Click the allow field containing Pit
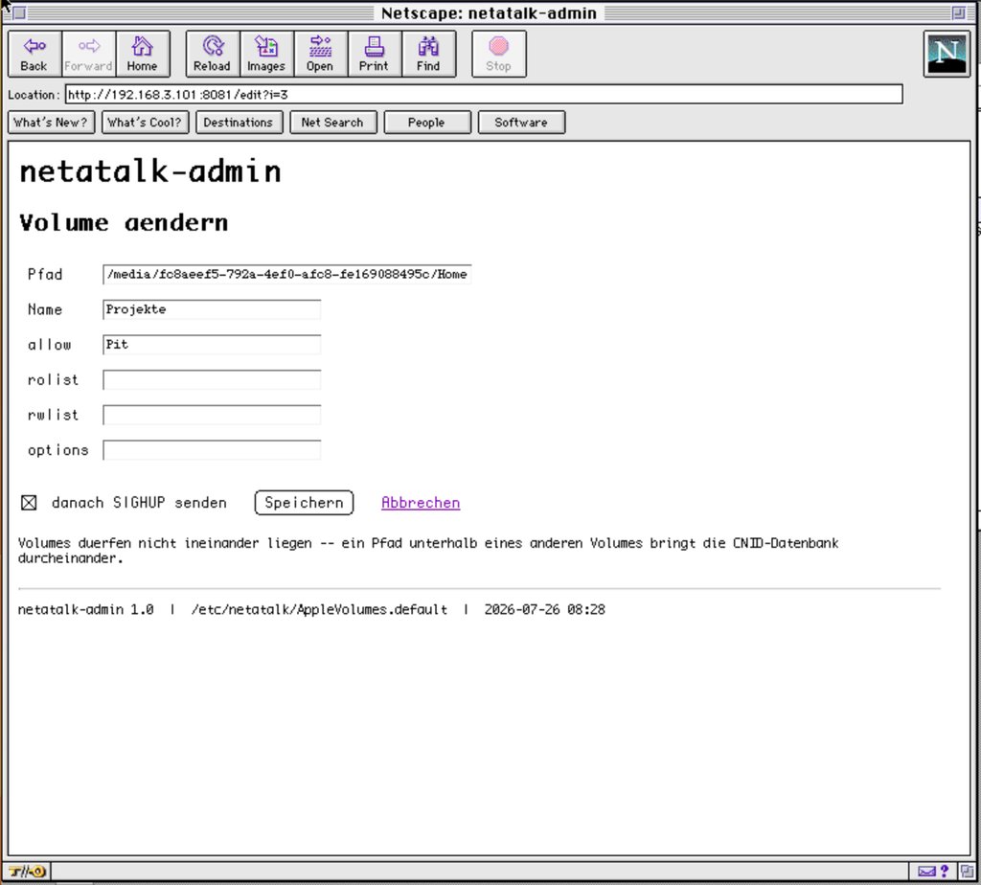The width and height of the screenshot is (981, 885). coord(212,344)
